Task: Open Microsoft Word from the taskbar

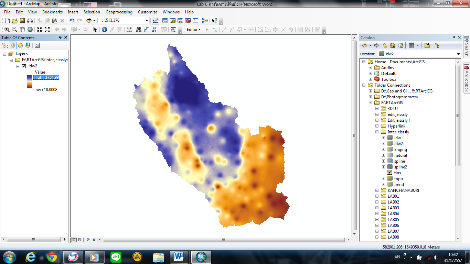Action: 179,257
